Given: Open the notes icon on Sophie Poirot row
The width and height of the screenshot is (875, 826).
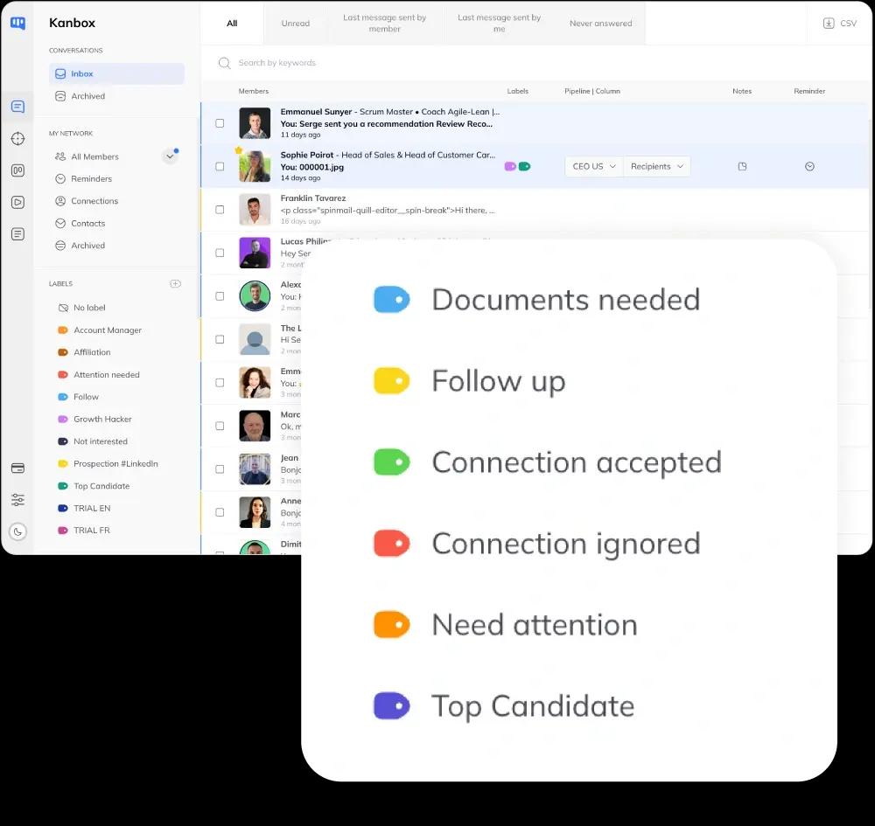Looking at the screenshot, I should click(x=742, y=166).
